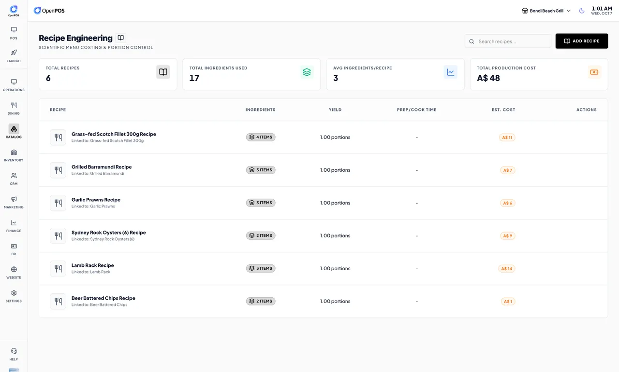
Task: Click the A$ 11 cost for Scotch Fillet
Action: click(x=507, y=137)
